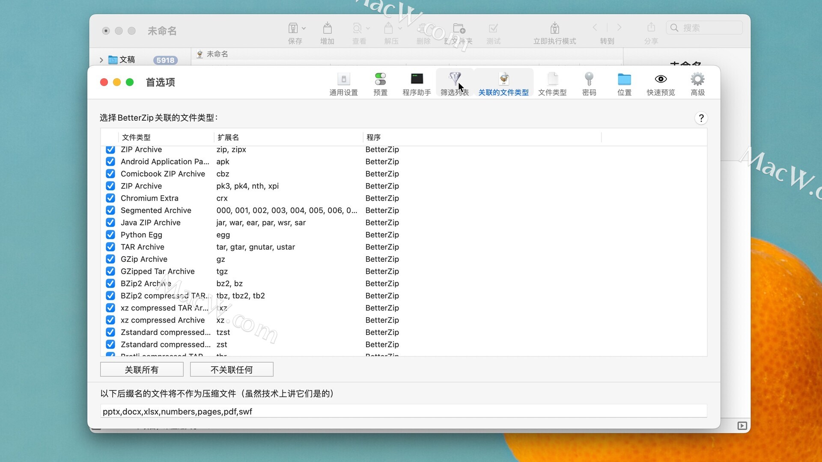This screenshot has height=462, width=822.
Task: Sort by 程序 column header
Action: coord(482,137)
